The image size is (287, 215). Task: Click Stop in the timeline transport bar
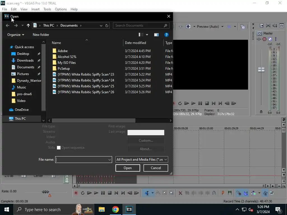tap(110, 193)
